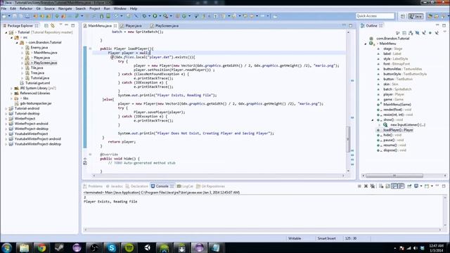Select Tutorial.gwt.xml file
The image size is (450, 253).
37,83
